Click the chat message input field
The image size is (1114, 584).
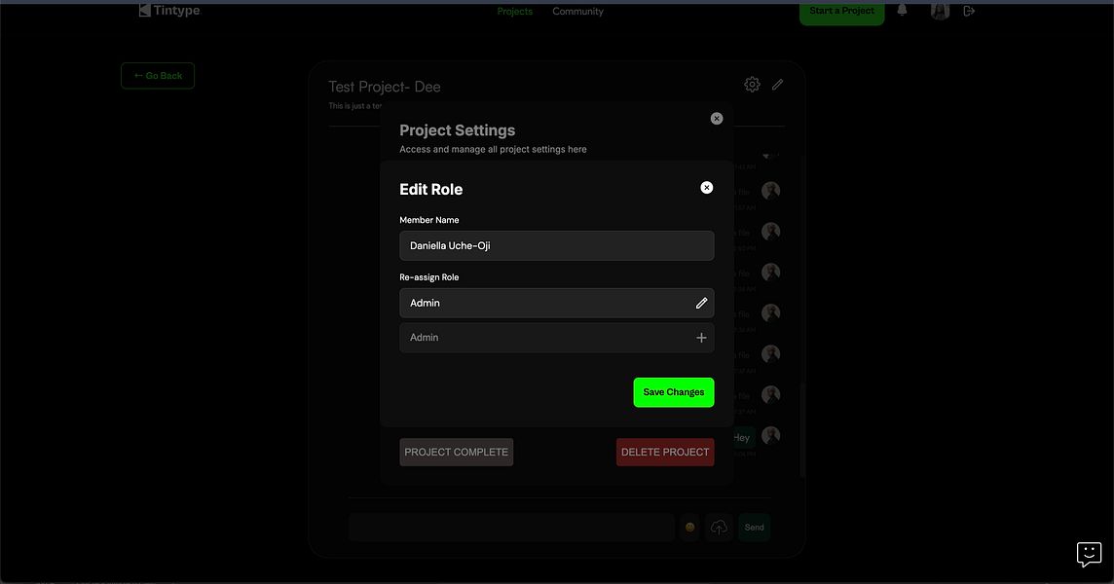(511, 528)
